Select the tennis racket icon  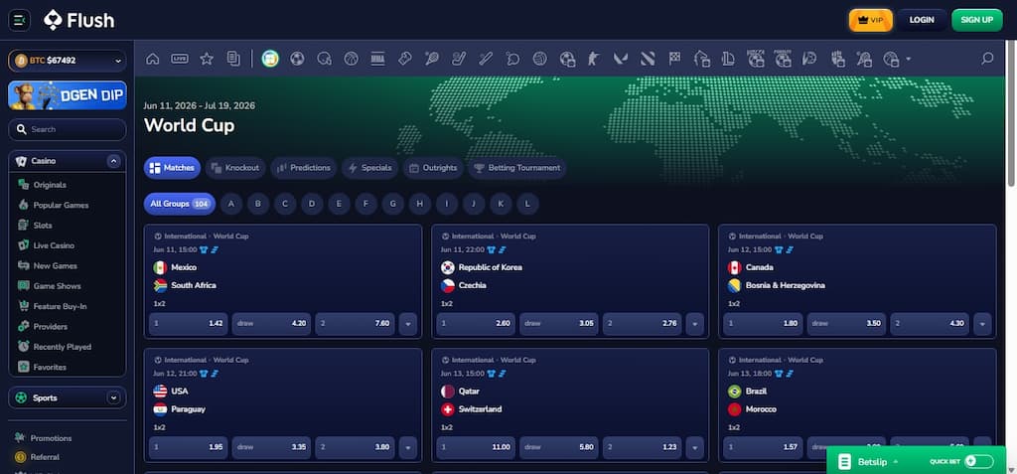coord(432,59)
